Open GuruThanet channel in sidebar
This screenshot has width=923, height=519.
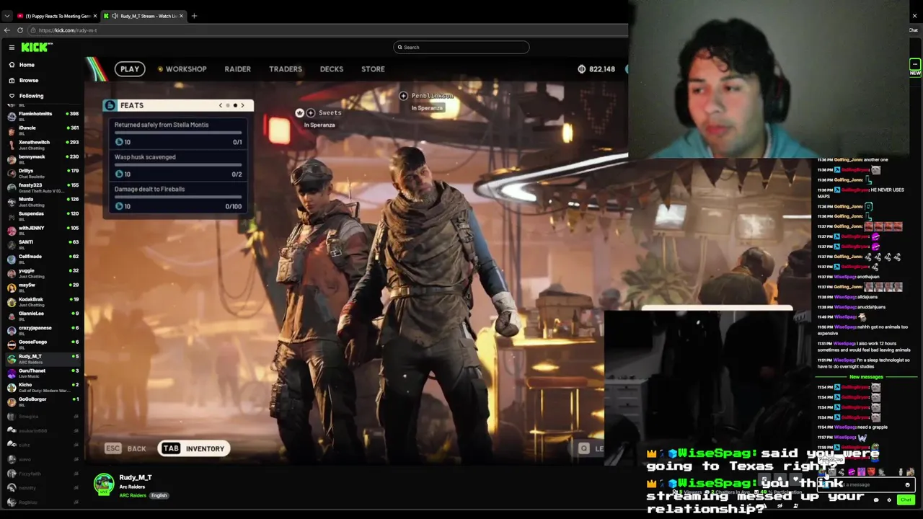pos(43,372)
